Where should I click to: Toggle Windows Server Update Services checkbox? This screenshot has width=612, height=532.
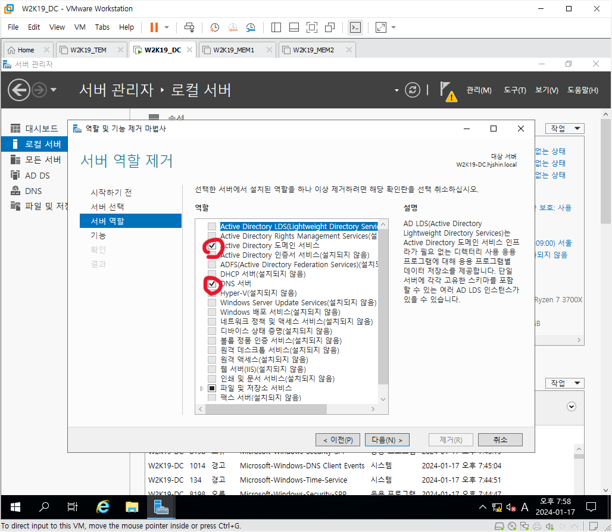pyautogui.click(x=212, y=303)
